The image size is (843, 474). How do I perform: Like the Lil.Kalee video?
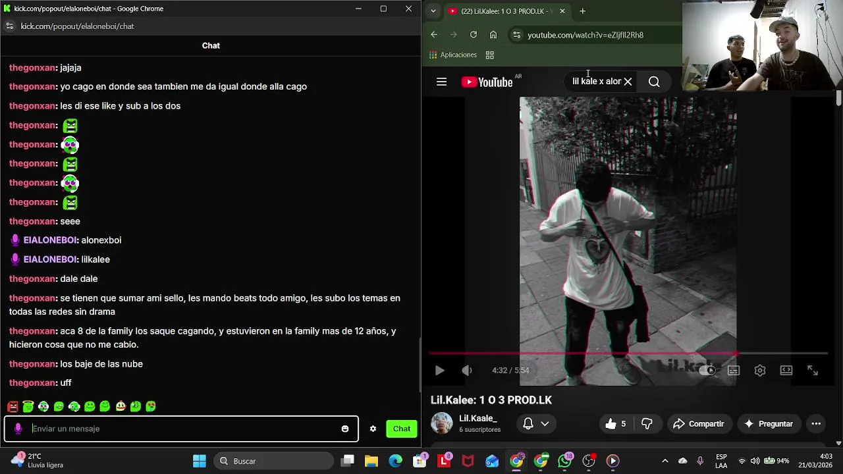[616, 424]
